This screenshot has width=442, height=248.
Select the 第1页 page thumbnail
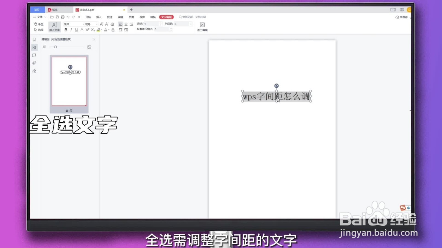pos(69,81)
